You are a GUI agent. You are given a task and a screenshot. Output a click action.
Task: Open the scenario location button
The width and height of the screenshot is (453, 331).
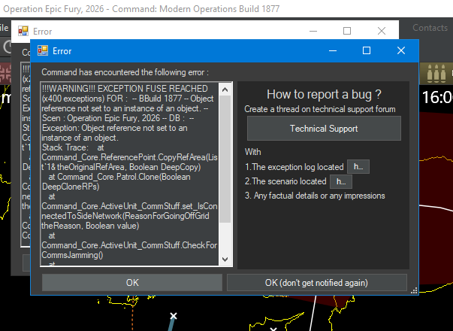(x=340, y=181)
